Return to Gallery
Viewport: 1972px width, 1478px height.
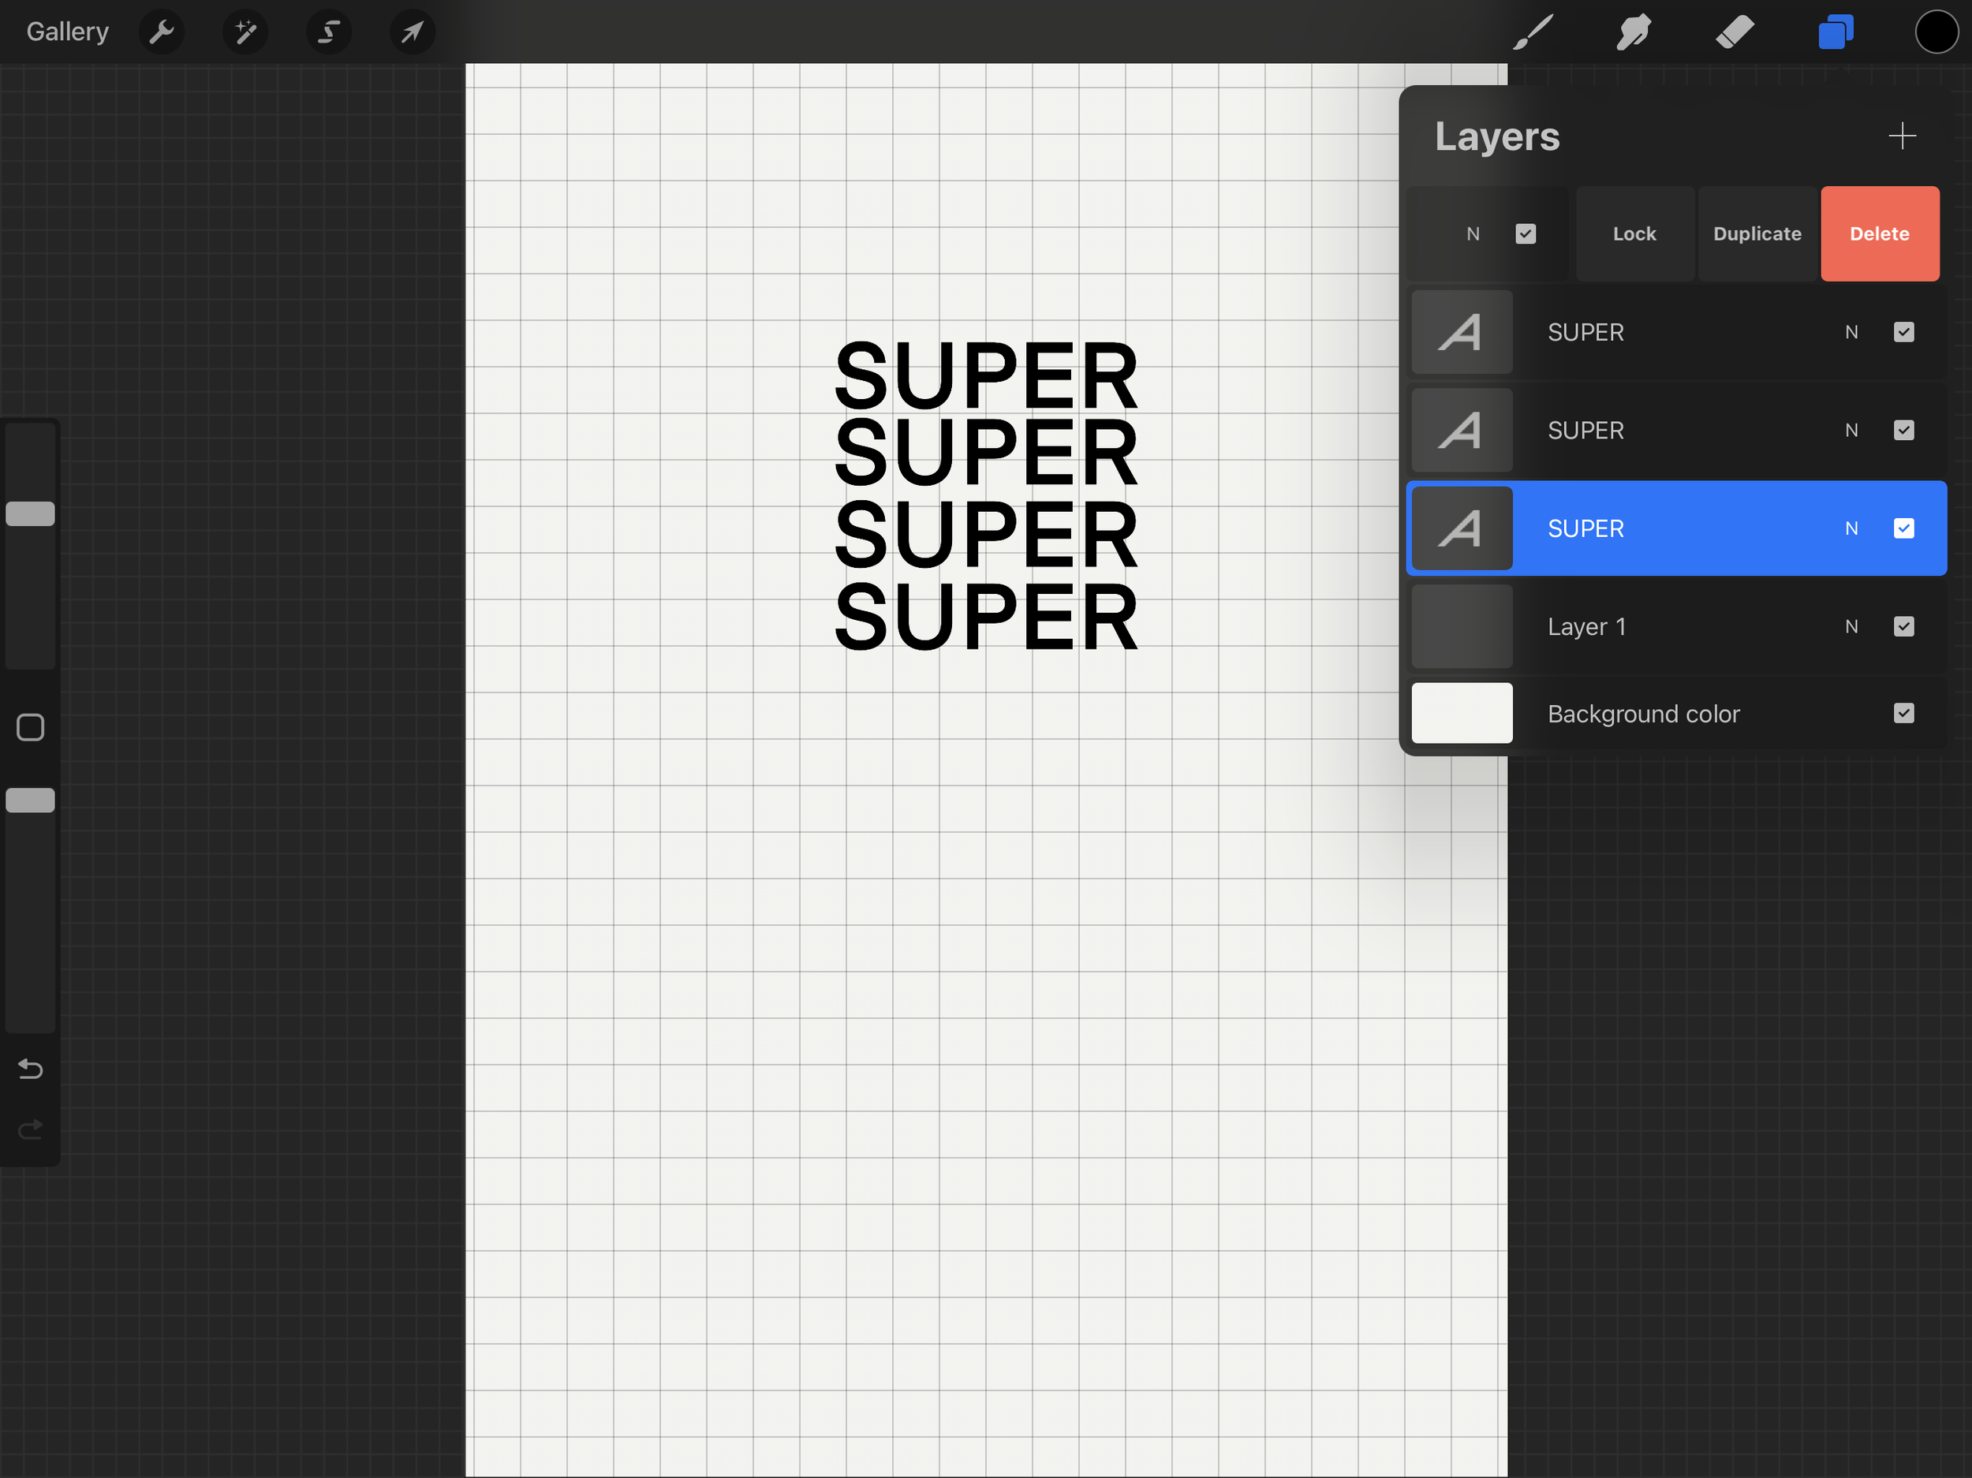pyautogui.click(x=68, y=32)
